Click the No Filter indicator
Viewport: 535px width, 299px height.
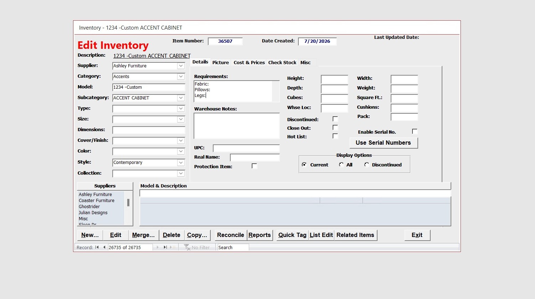197,247
